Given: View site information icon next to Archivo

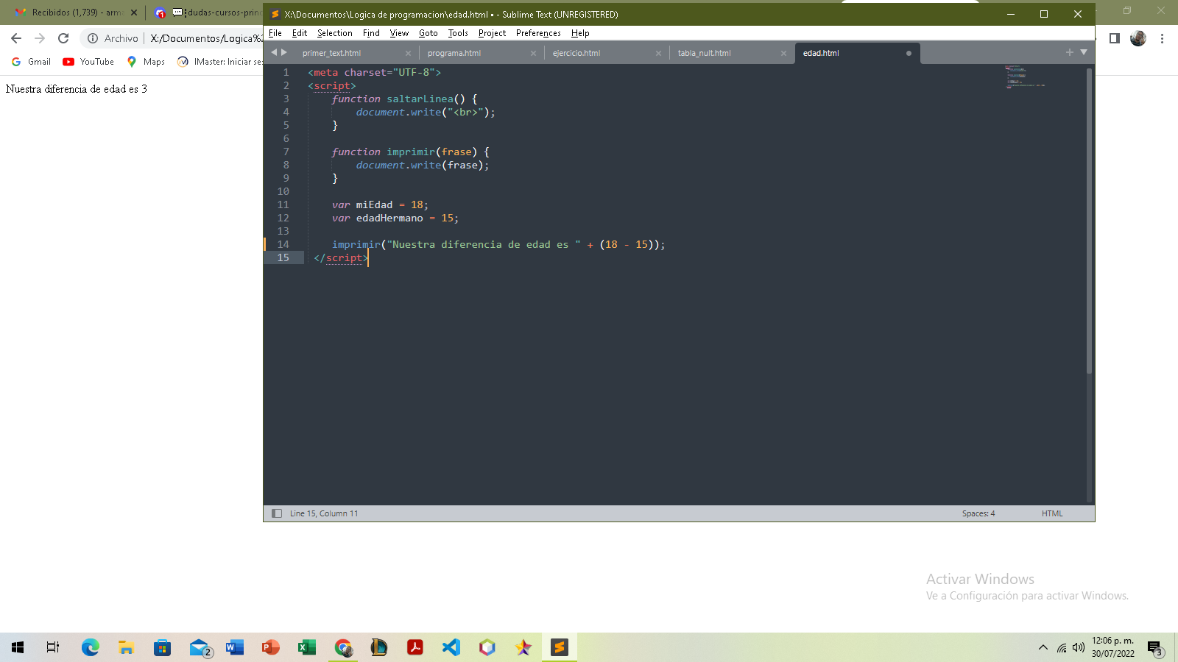Looking at the screenshot, I should coord(93,38).
